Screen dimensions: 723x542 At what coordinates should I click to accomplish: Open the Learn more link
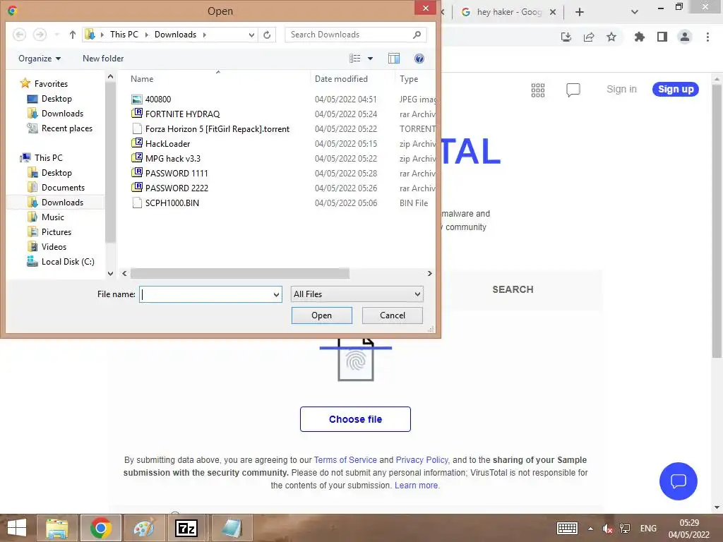point(417,486)
